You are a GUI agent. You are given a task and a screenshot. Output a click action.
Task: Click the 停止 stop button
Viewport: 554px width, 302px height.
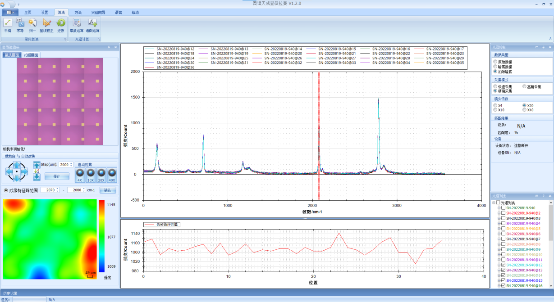pyautogui.click(x=57, y=176)
